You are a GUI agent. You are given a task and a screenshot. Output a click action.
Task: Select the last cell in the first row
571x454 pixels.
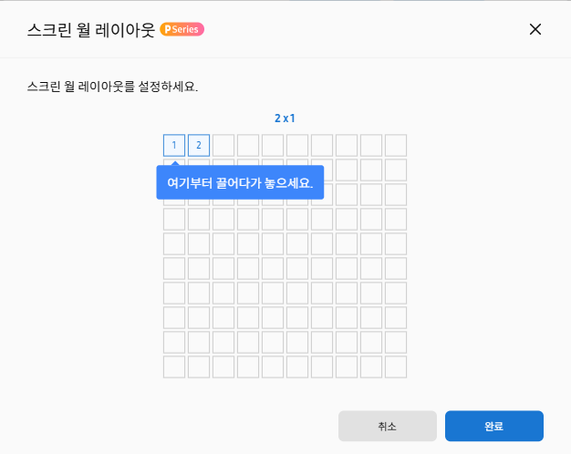pyautogui.click(x=396, y=145)
